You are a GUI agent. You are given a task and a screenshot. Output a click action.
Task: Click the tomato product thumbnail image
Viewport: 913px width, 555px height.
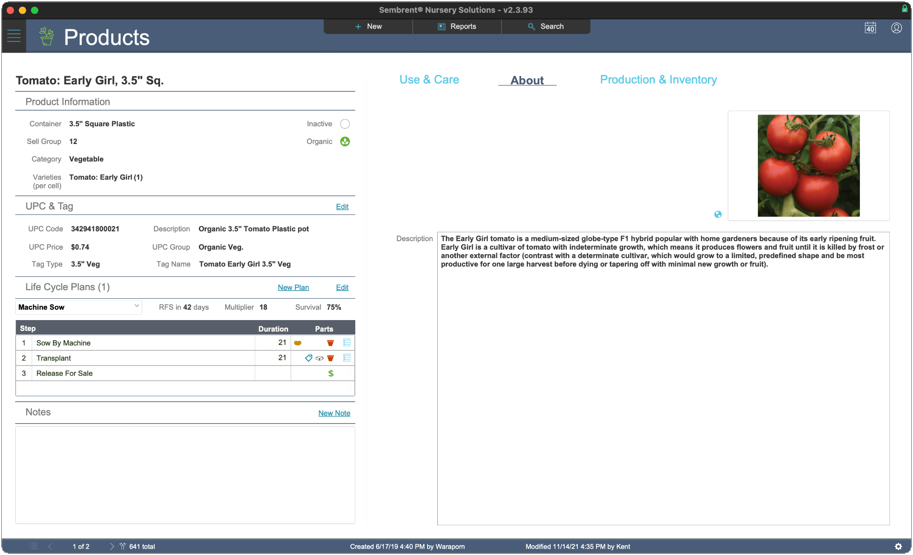[808, 166]
